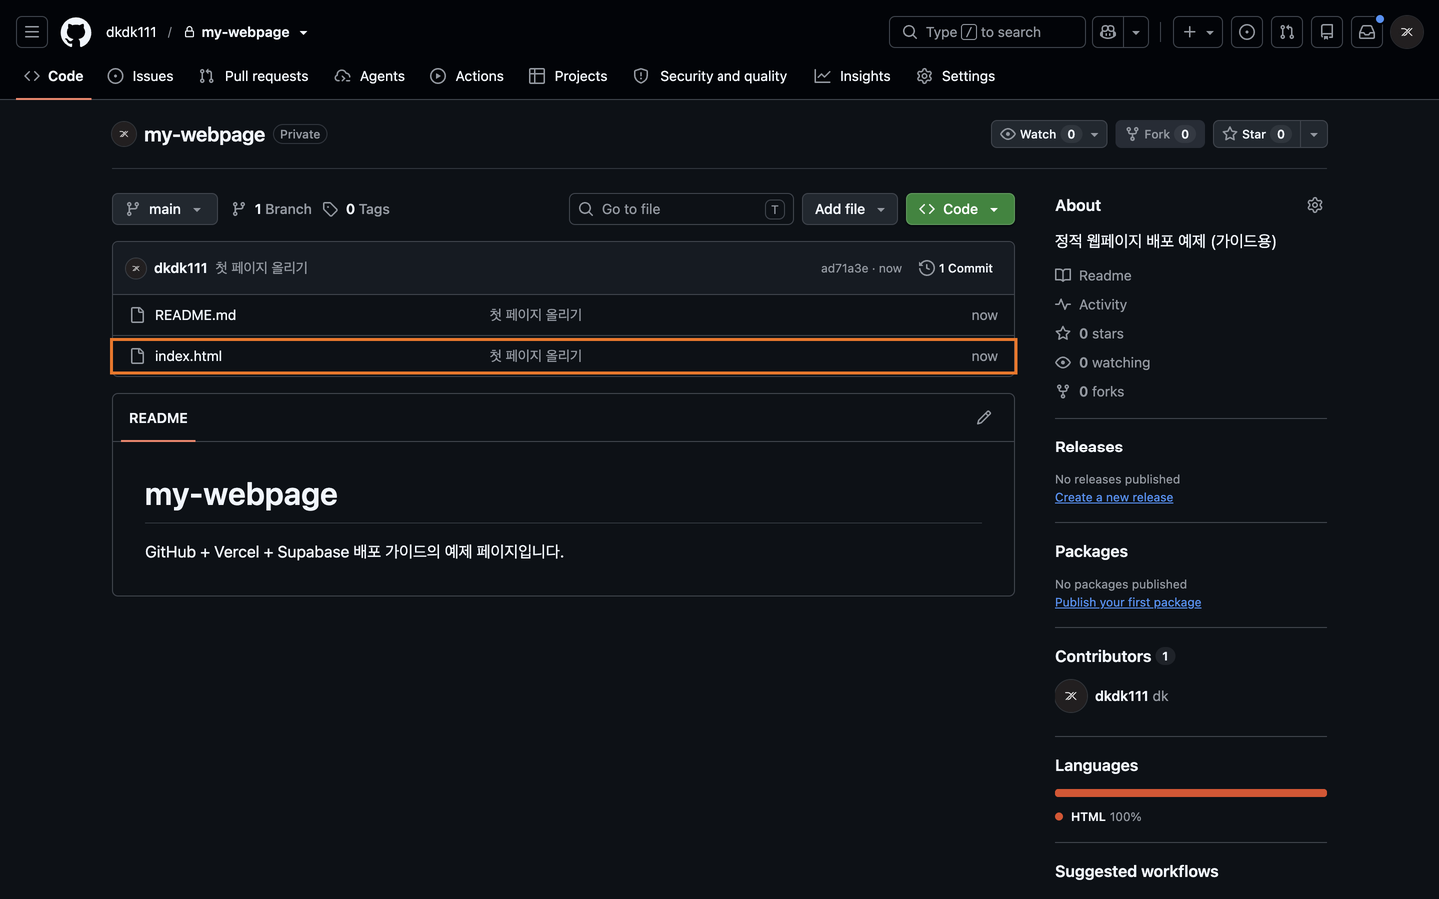Image resolution: width=1439 pixels, height=899 pixels.
Task: Open the notifications inbox icon
Action: [1367, 32]
